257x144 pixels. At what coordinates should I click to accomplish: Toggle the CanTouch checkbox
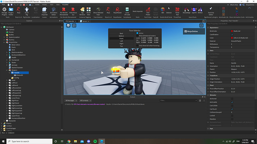tap(232, 109)
